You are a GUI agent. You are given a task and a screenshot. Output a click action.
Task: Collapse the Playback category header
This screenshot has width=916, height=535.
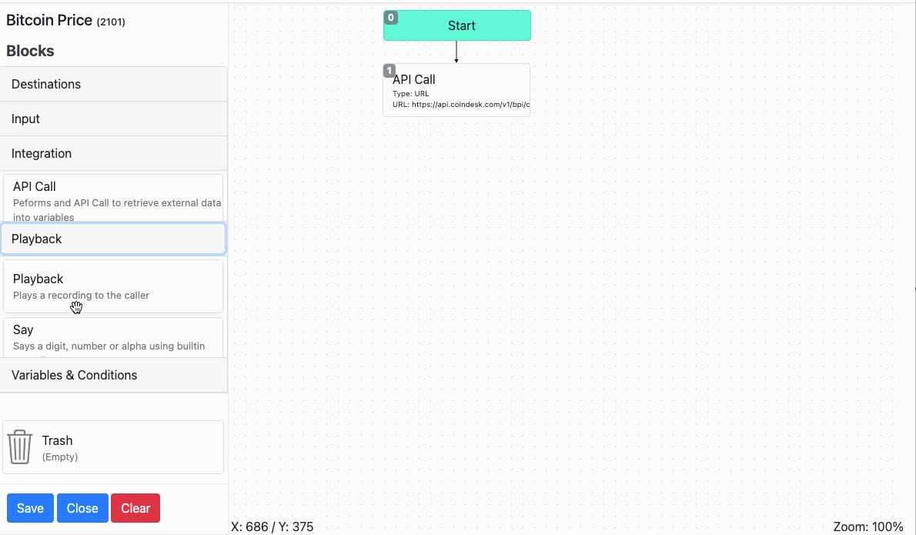(x=113, y=239)
